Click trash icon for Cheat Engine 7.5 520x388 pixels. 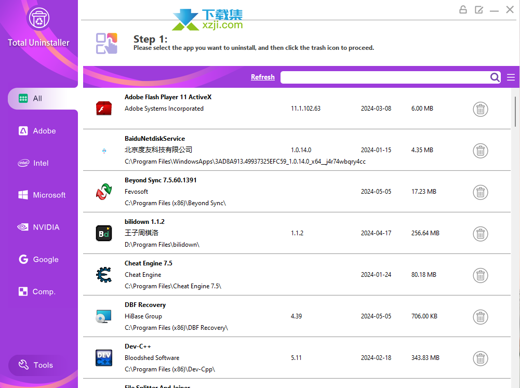coord(480,275)
